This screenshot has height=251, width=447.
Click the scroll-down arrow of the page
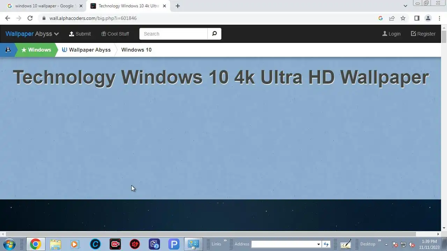pos(444,228)
